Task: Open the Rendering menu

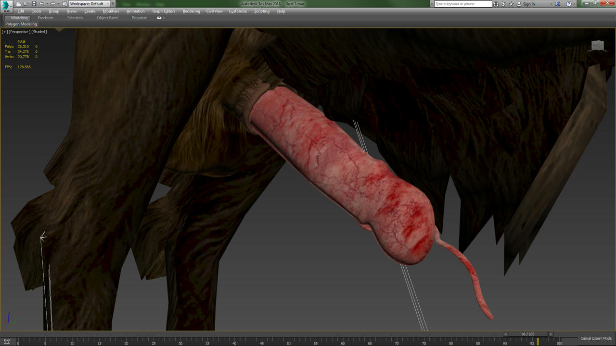Action: click(192, 11)
